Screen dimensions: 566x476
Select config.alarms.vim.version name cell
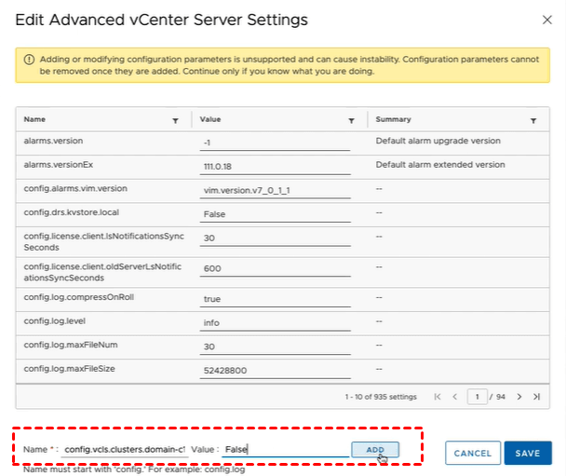tap(75, 188)
